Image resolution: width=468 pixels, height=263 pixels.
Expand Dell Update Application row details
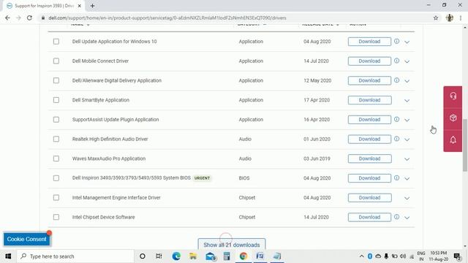pyautogui.click(x=407, y=42)
